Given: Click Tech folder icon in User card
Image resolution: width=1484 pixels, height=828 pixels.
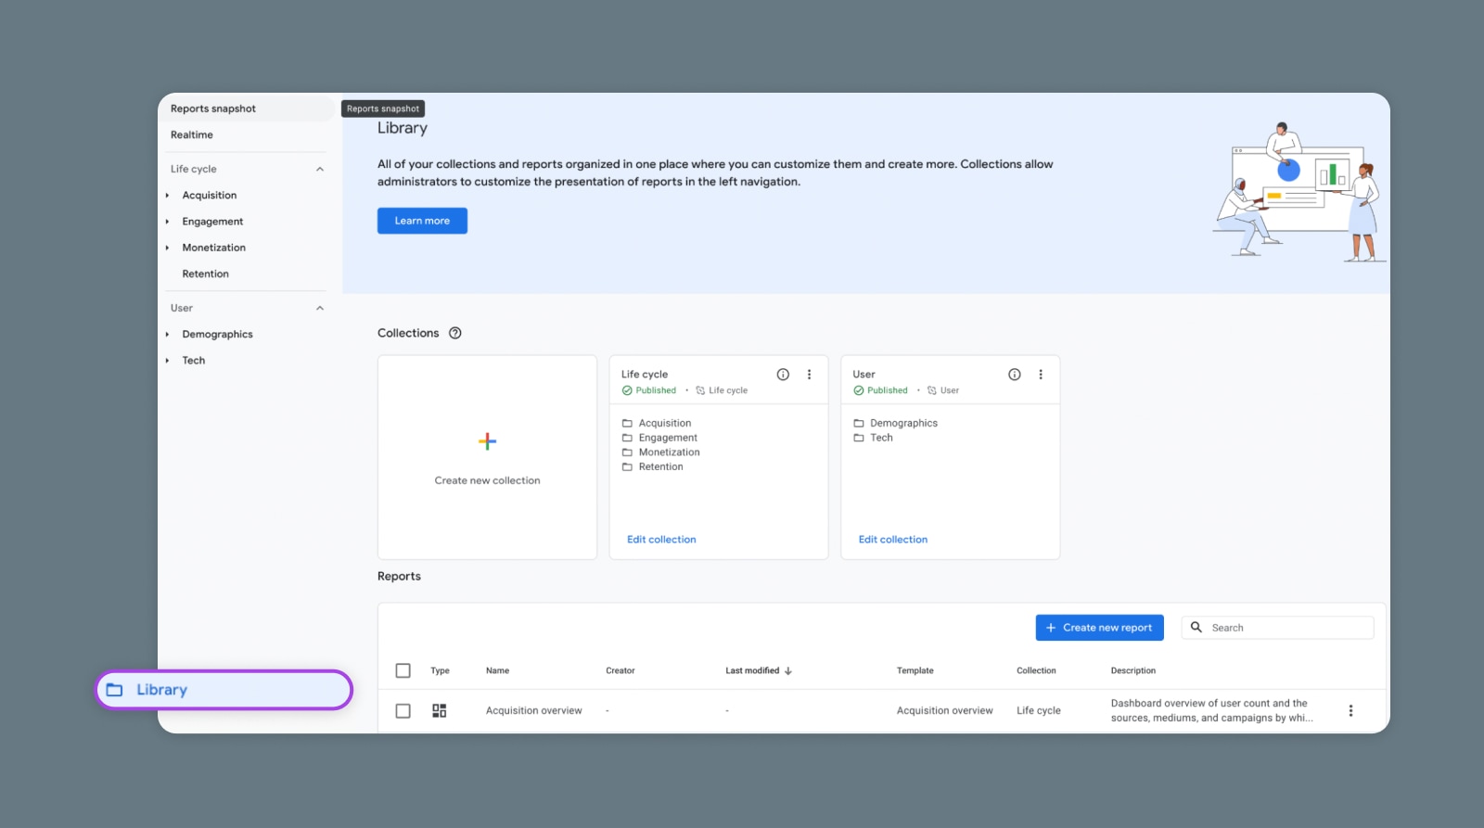Looking at the screenshot, I should click(x=859, y=438).
